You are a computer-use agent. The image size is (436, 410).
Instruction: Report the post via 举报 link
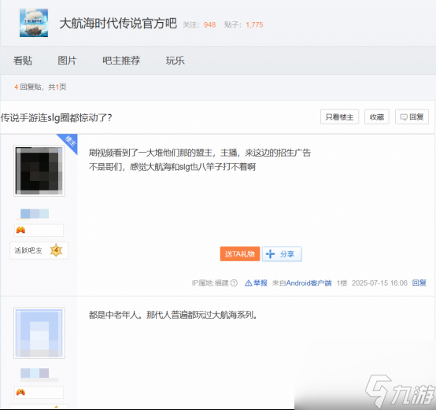pos(256,283)
